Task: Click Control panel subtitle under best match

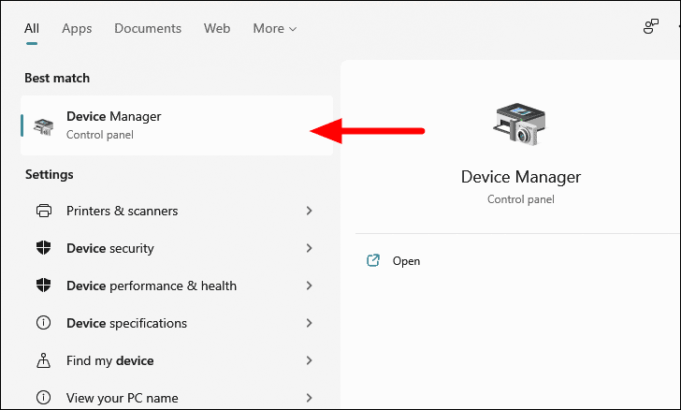Action: (x=100, y=135)
